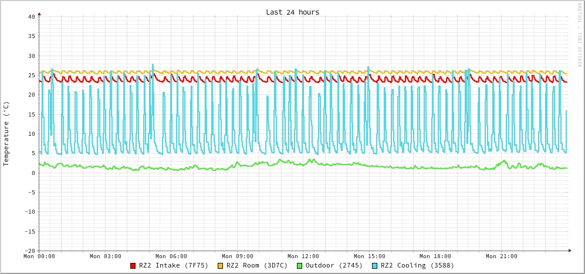This screenshot has height=274, width=585.
Task: Click the 'Mon 15:00' time axis label
Action: tap(369, 256)
